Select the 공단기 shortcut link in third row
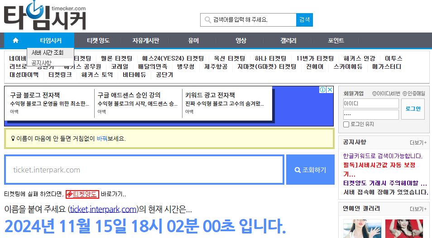The height and width of the screenshot is (238, 432). pos(164,75)
